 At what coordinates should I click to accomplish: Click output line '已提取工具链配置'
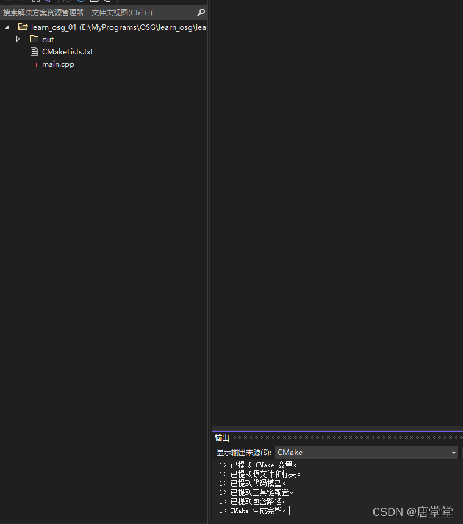[256, 493]
